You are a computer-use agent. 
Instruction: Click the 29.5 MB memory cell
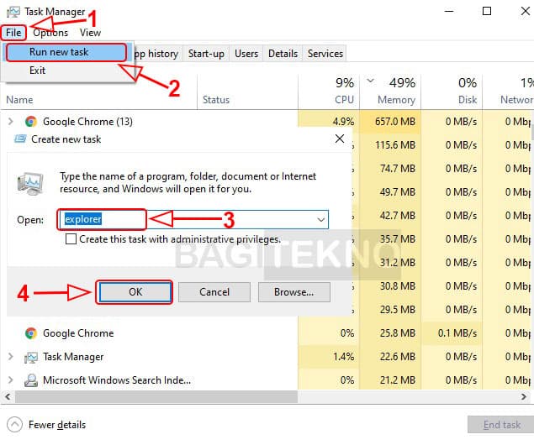[390, 310]
